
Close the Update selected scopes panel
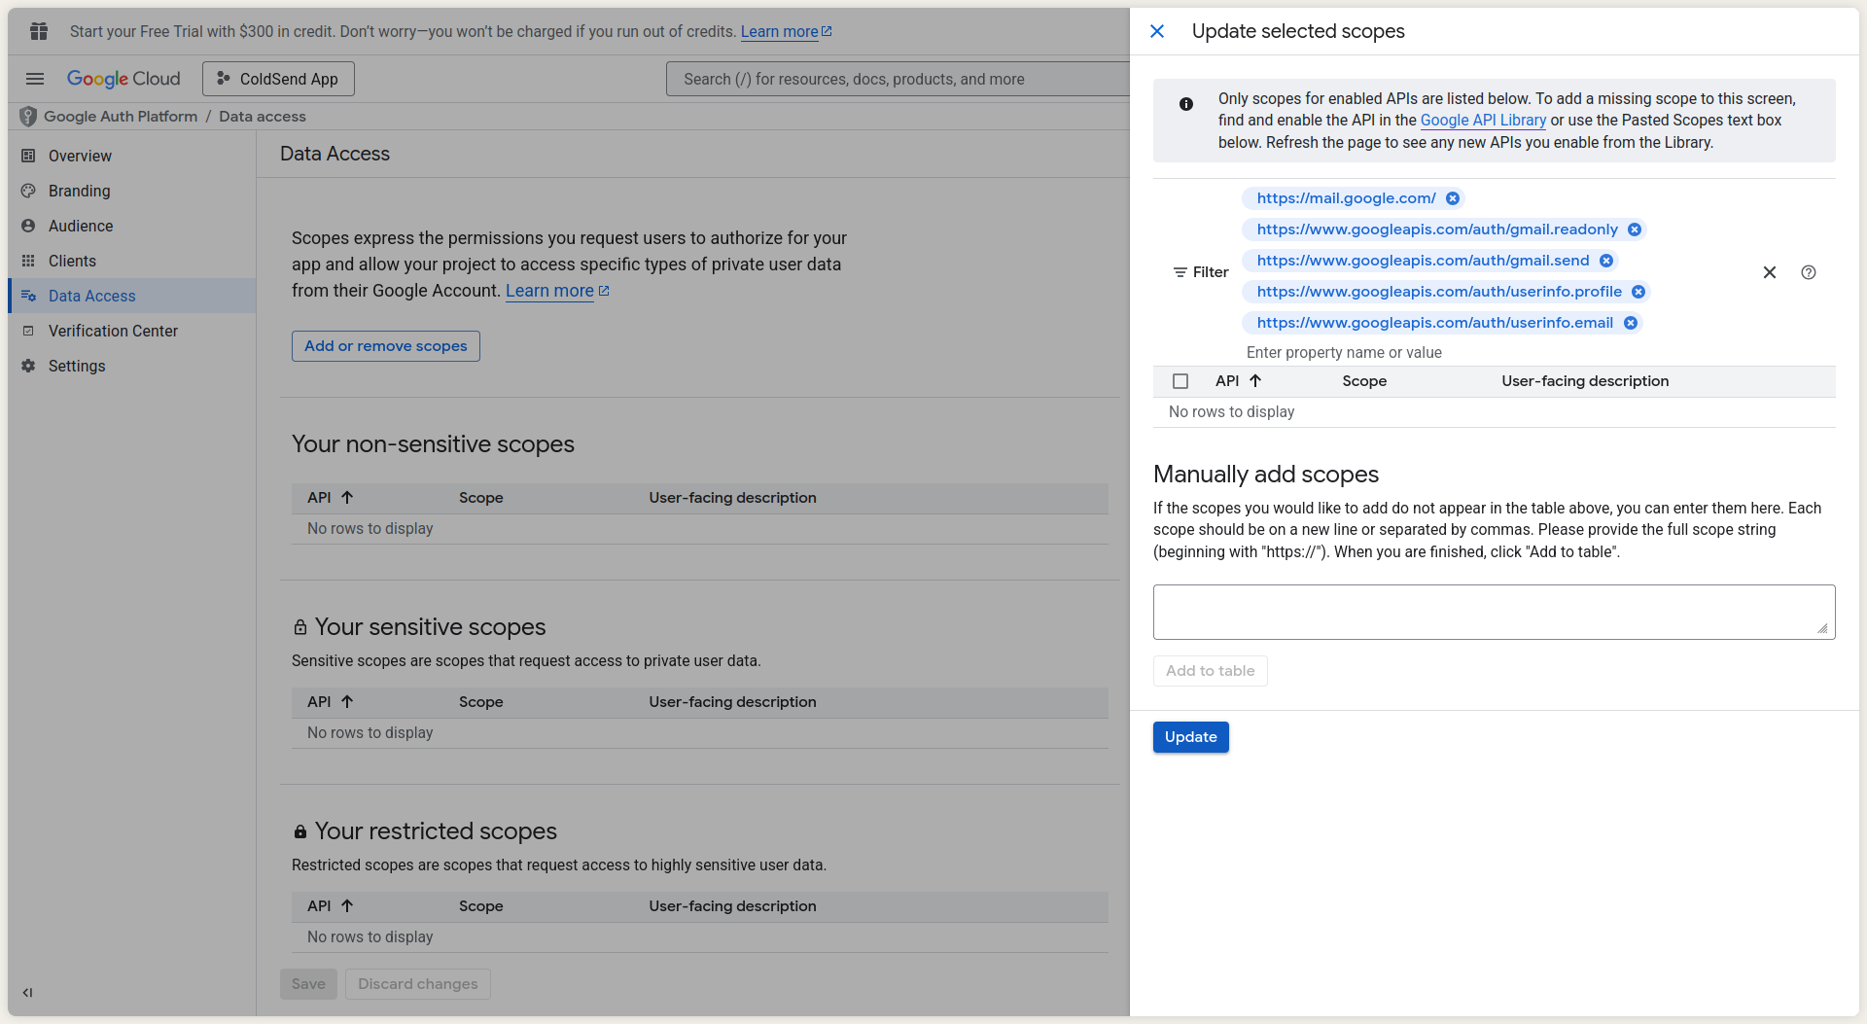click(x=1157, y=31)
